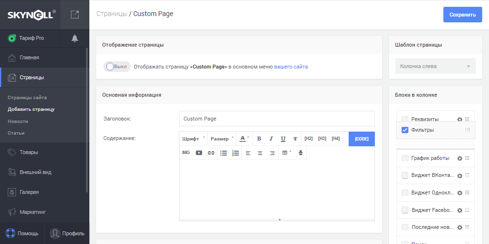Viewport: 489px width, 244px height.
Task: Open the text color picker
Action: 244,139
